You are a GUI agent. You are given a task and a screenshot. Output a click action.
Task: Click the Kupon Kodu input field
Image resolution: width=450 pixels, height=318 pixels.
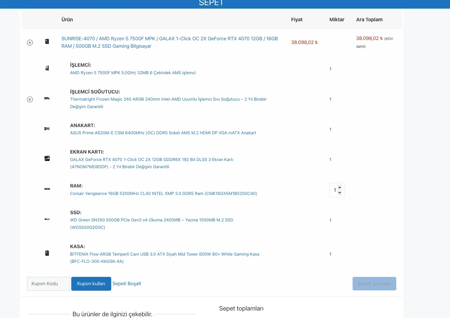(49, 284)
